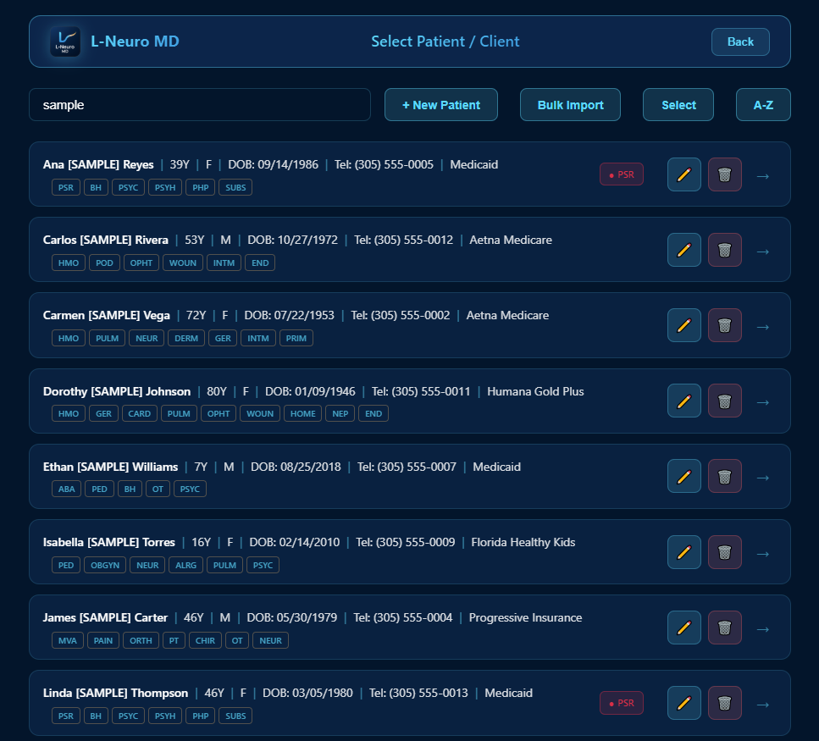Click the MVA tag under James Carter
Screen dimensions: 819x741
(67, 640)
